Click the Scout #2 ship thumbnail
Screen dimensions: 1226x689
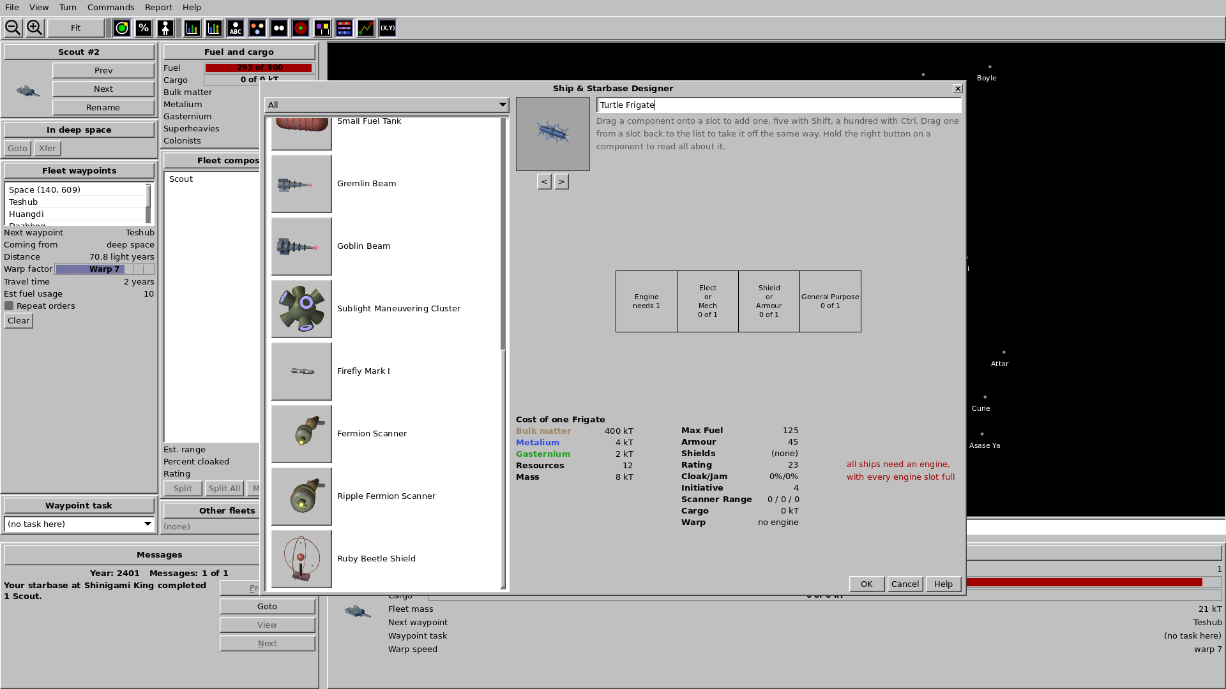tap(27, 91)
